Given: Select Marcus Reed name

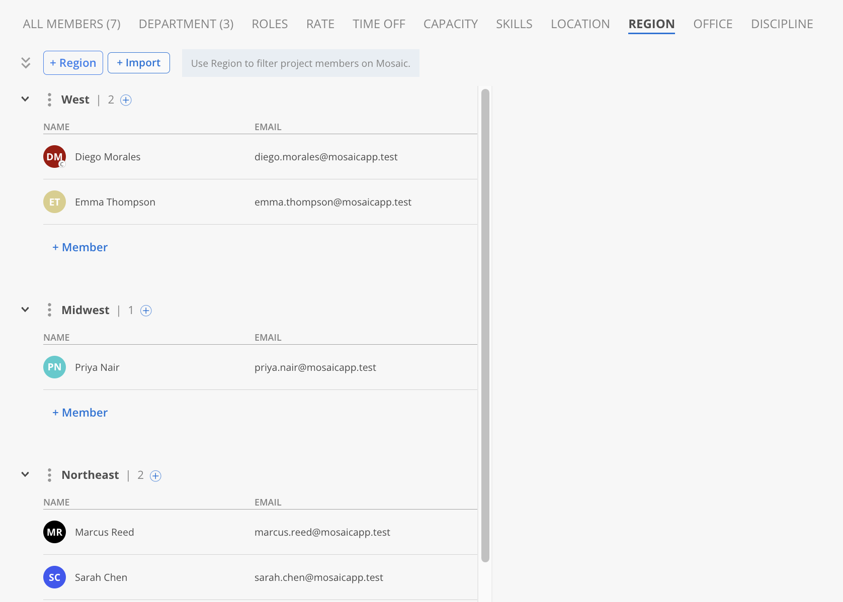Looking at the screenshot, I should click(105, 532).
